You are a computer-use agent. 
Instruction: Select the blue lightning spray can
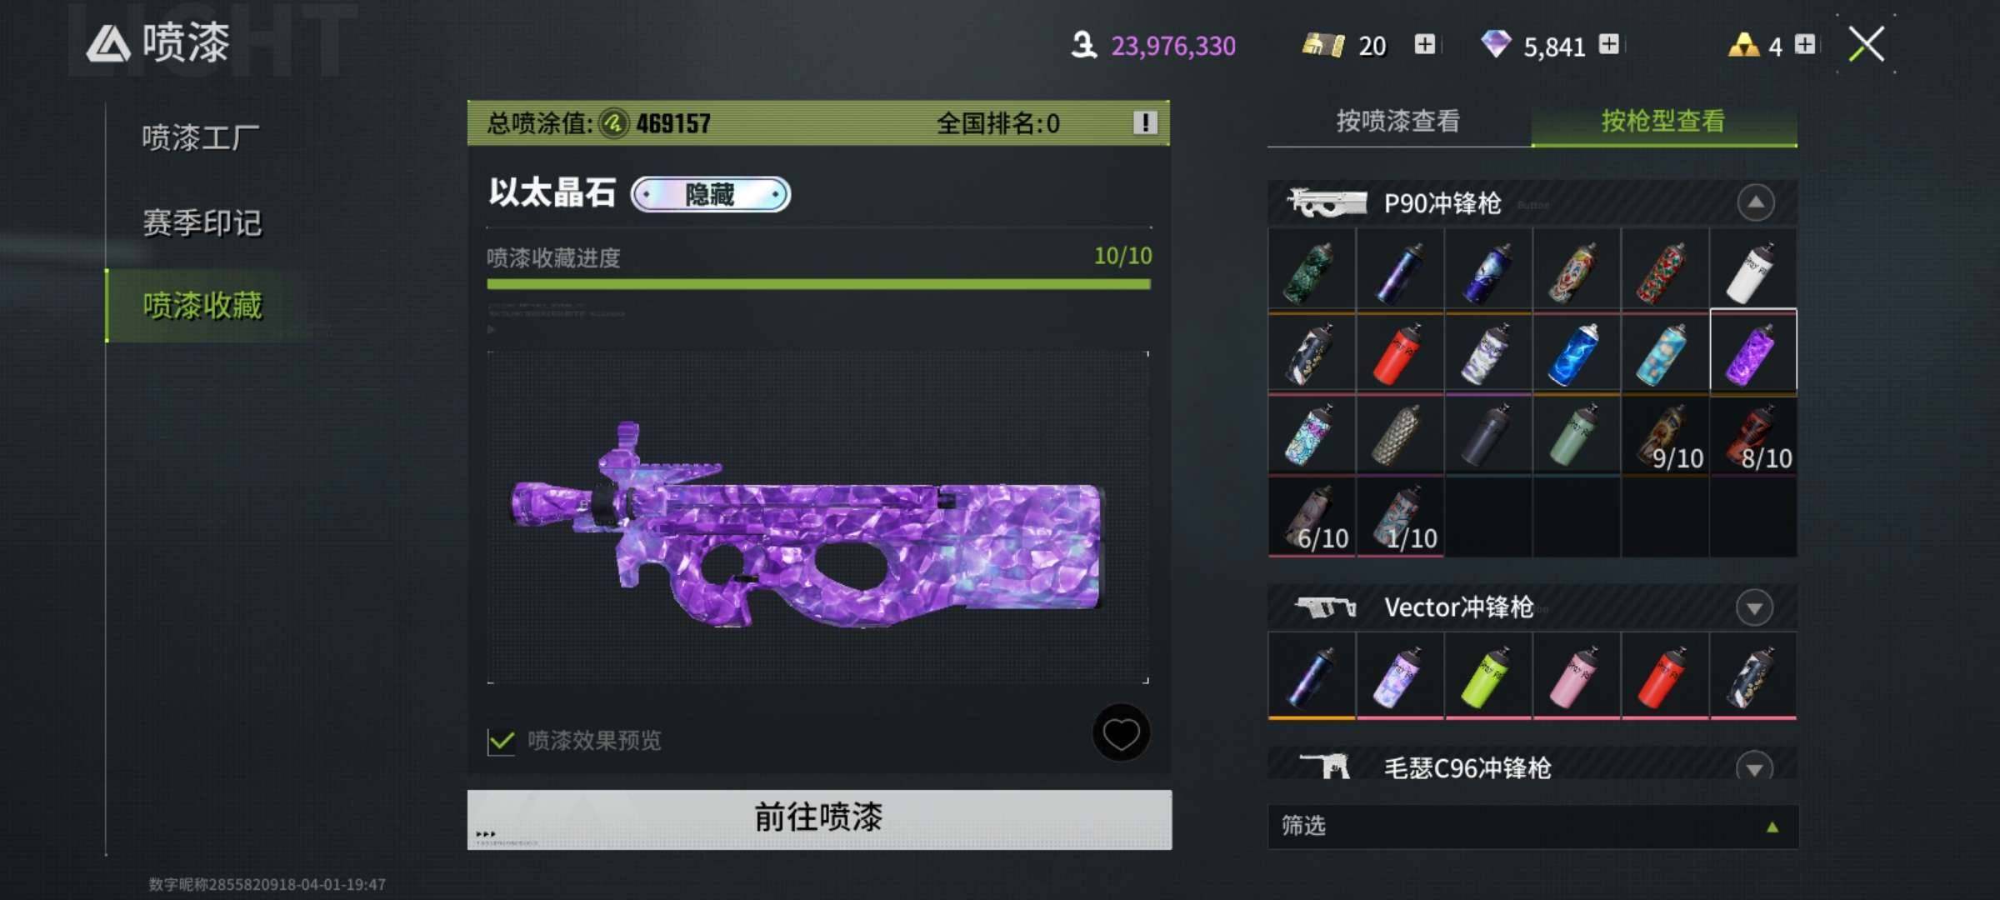[x=1577, y=353]
